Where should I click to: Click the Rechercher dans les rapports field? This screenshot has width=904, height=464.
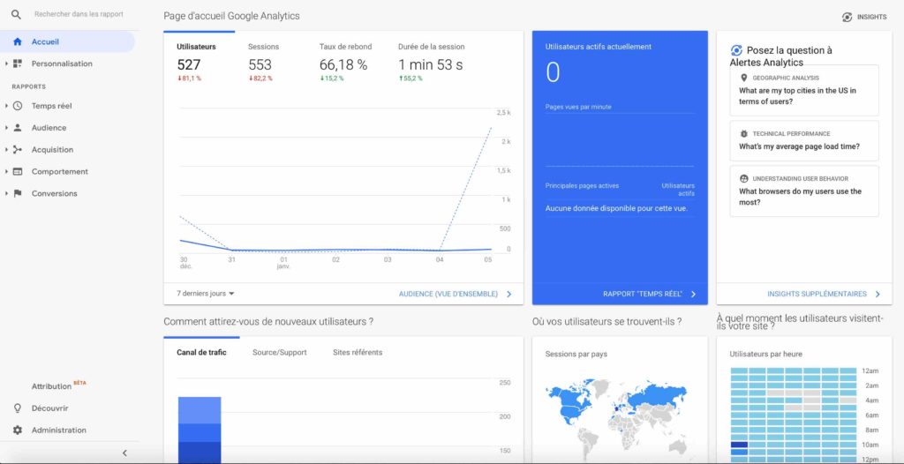79,14
